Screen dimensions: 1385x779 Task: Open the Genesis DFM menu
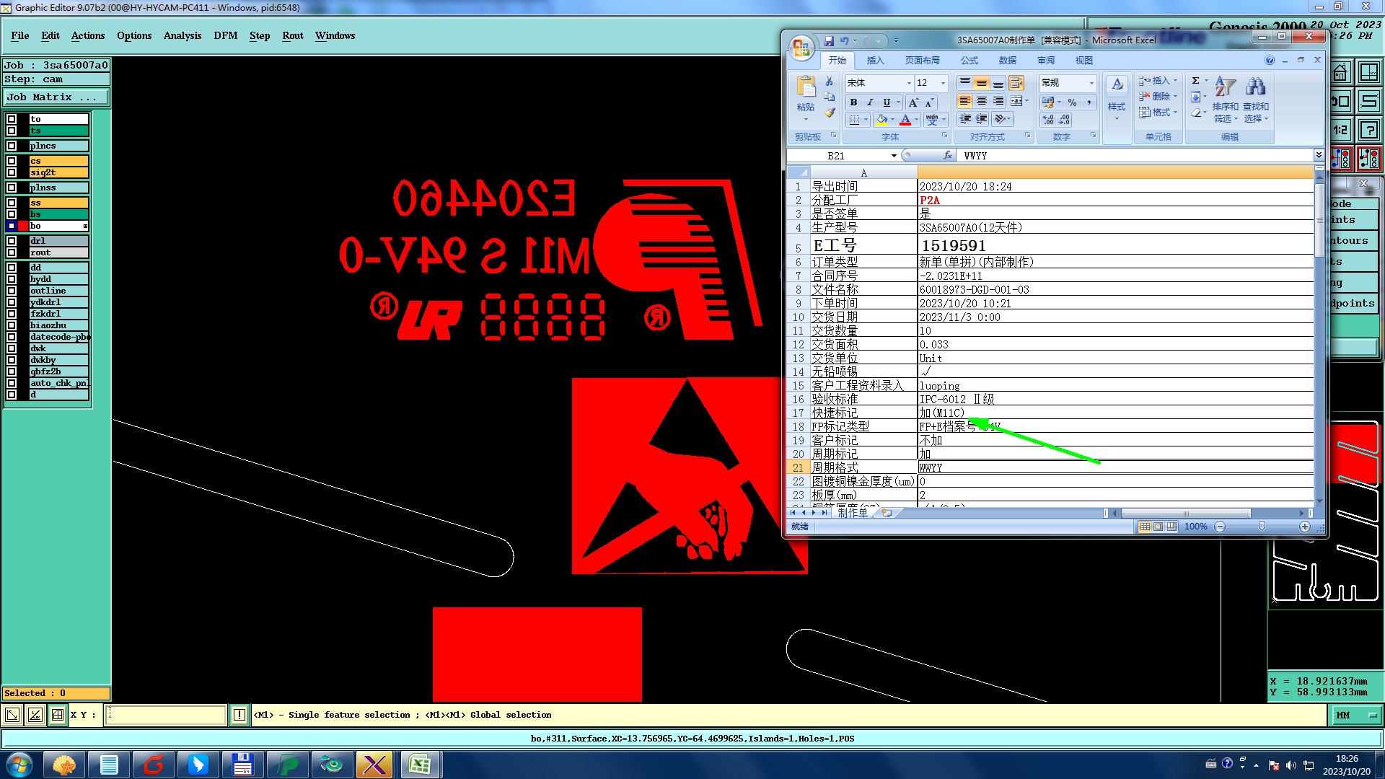click(226, 35)
